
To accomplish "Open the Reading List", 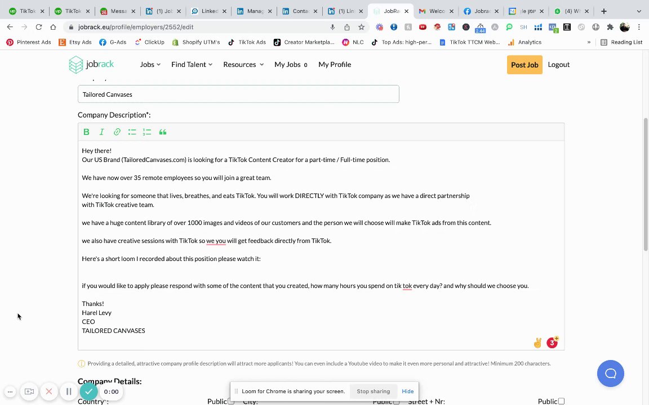I will tap(622, 42).
